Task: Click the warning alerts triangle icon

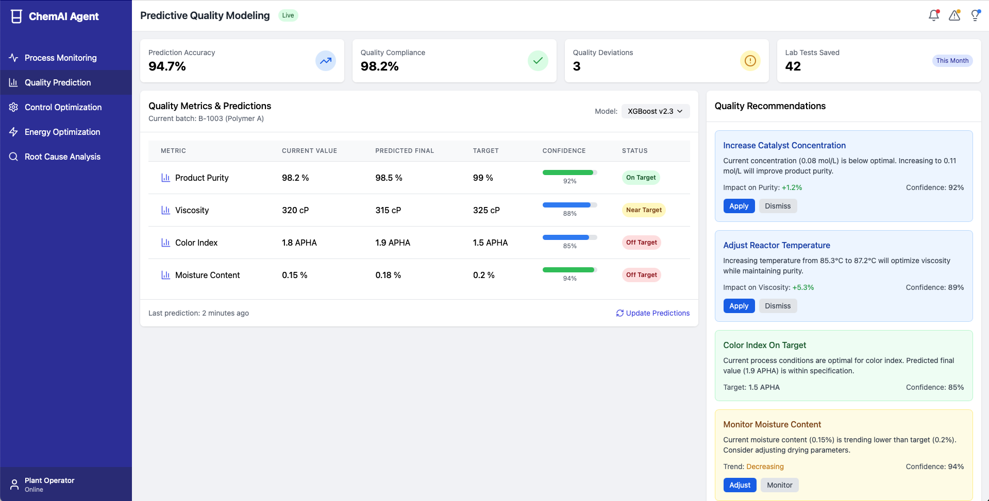Action: tap(954, 15)
